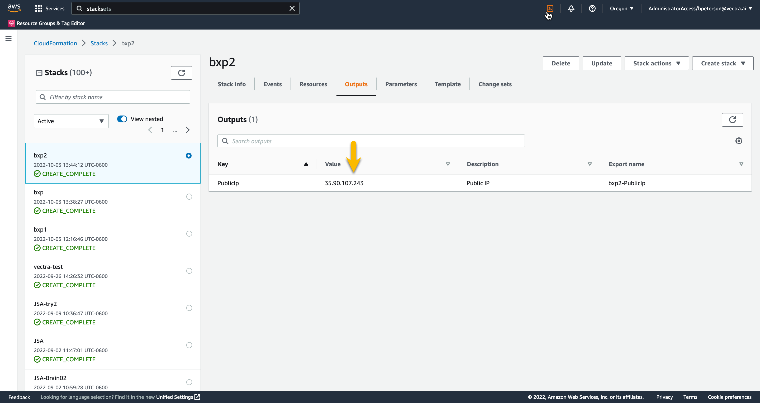Open the hamburger navigation menu
The width and height of the screenshot is (760, 403).
pyautogui.click(x=8, y=38)
